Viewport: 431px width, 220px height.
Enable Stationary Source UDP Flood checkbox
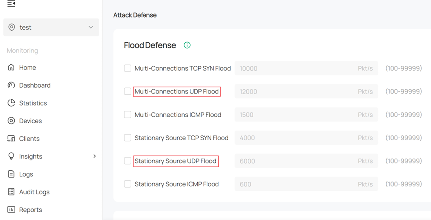127,161
